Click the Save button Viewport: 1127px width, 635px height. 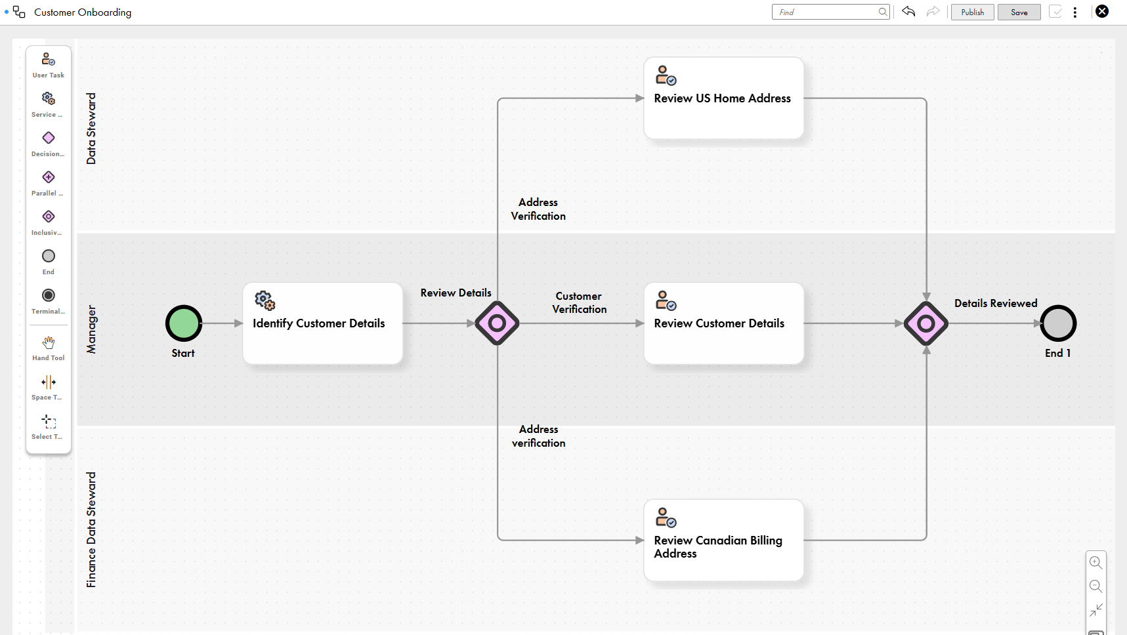[x=1019, y=12]
